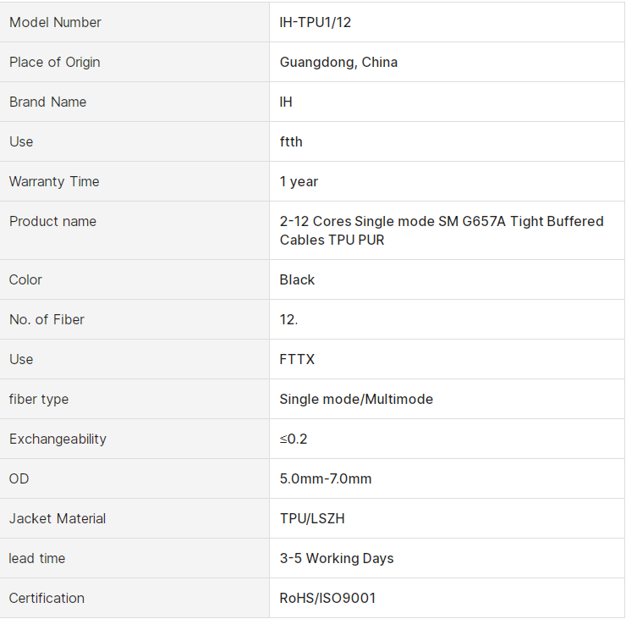Select the IH-TPU1/12 model value
The image size is (626, 619).
click(316, 23)
